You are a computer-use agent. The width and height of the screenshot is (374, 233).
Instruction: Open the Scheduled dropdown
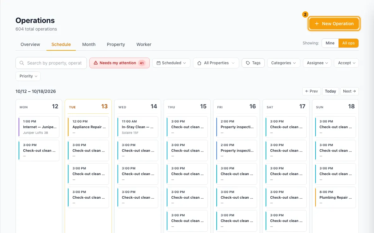click(x=171, y=63)
